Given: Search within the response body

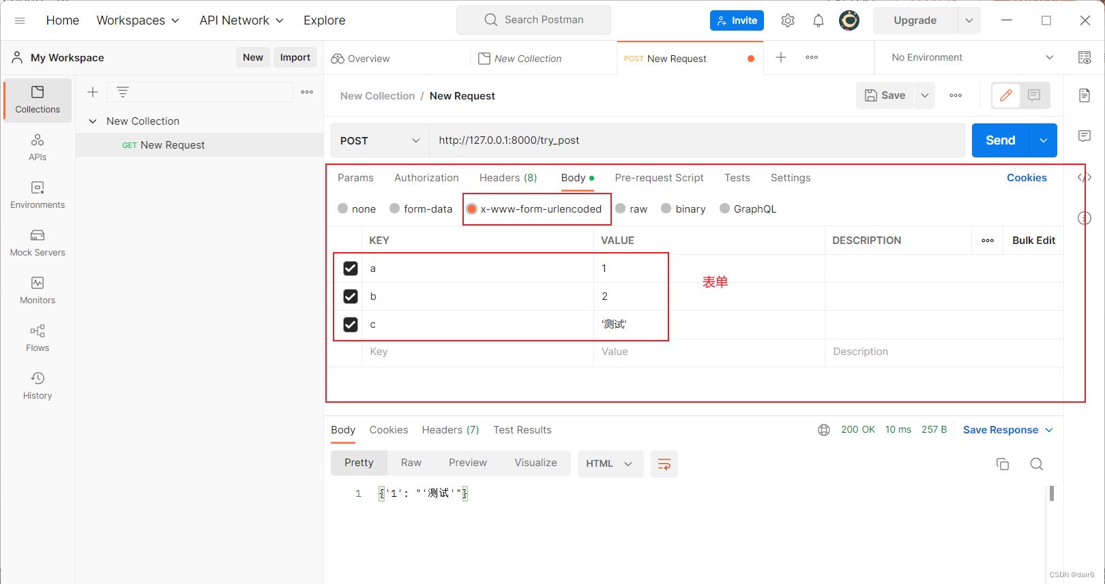Looking at the screenshot, I should pyautogui.click(x=1036, y=464).
